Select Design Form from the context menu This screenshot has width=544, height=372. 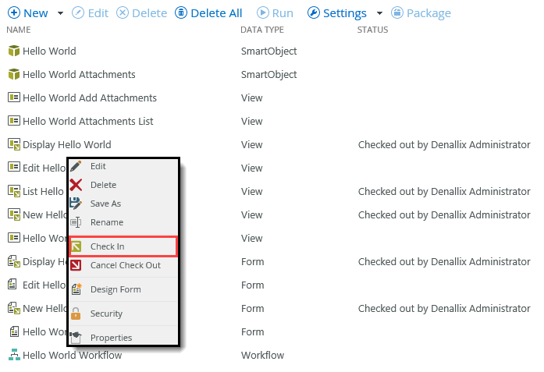point(116,289)
